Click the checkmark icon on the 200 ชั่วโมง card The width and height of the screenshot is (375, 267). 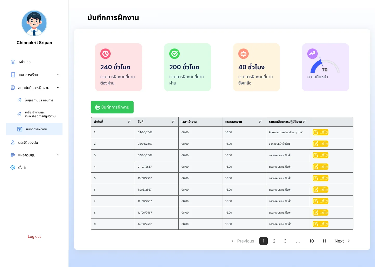(174, 54)
